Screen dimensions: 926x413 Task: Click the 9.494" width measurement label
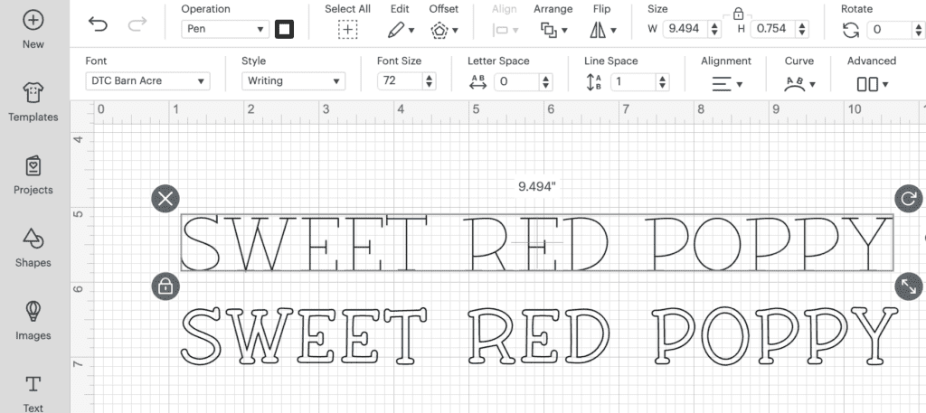[x=537, y=186]
